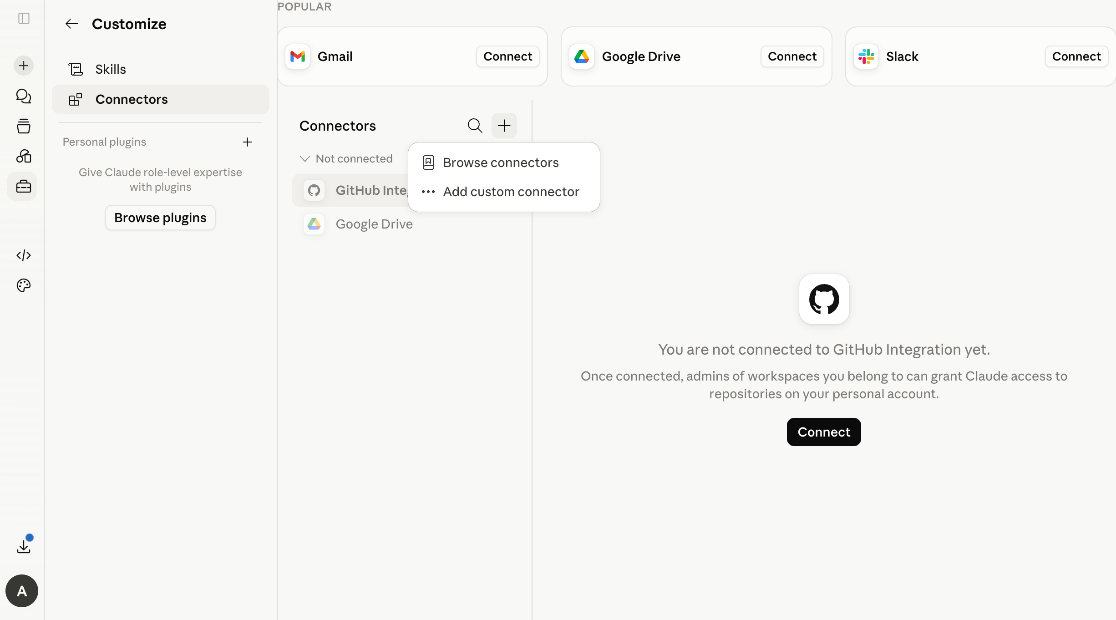Search connectors with magnifier icon
The image size is (1116, 620).
point(475,126)
